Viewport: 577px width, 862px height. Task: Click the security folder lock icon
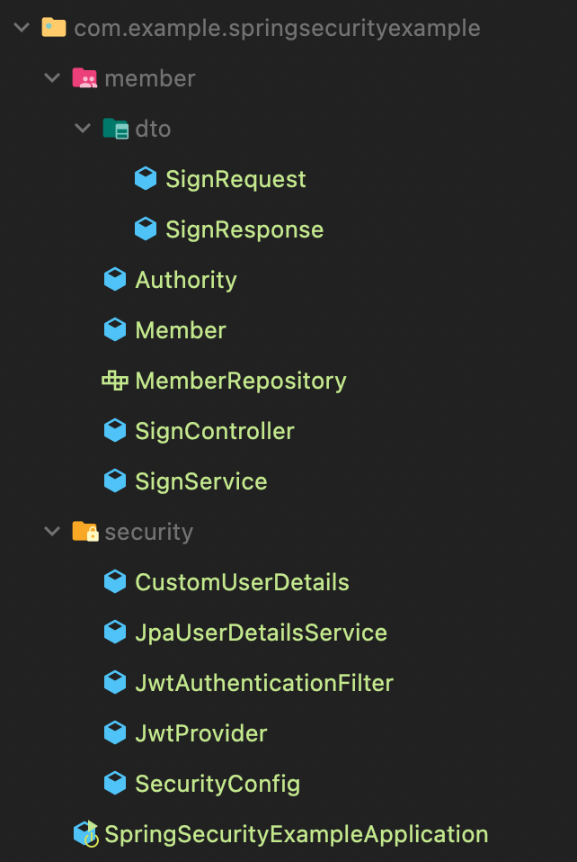[x=84, y=532]
